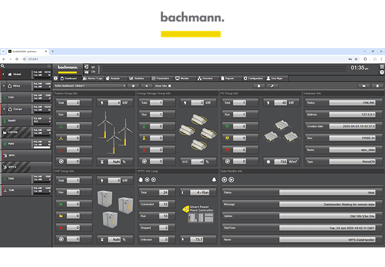Viewport: 385px width, 267px height.
Task: Open the Configuration tab
Action: pos(253,78)
